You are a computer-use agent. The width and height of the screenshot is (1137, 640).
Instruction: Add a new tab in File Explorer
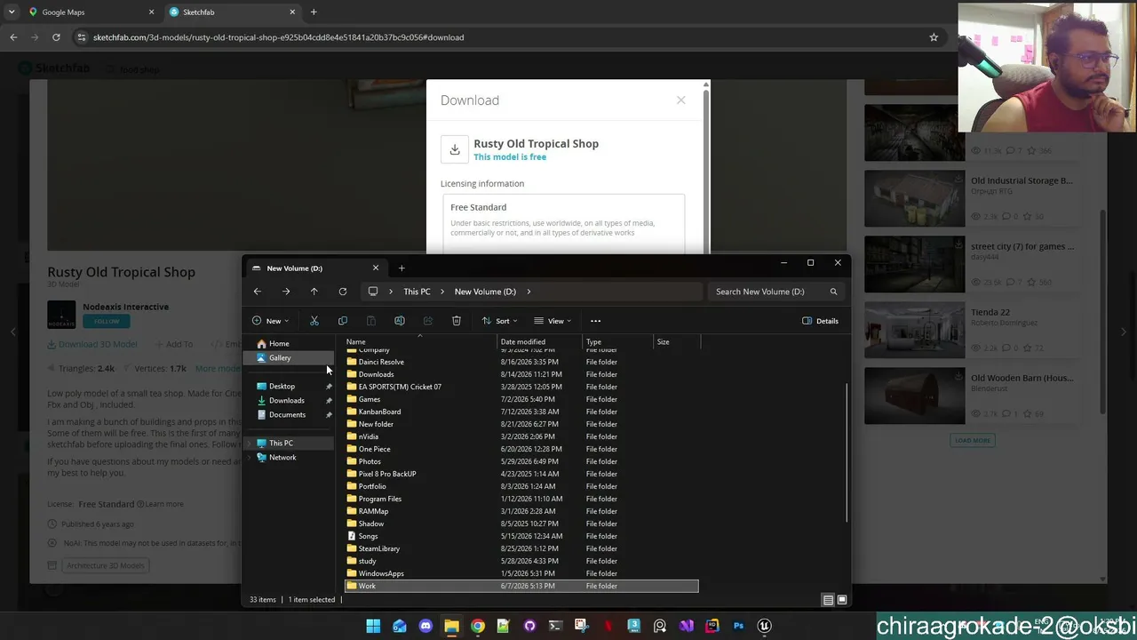(x=402, y=268)
